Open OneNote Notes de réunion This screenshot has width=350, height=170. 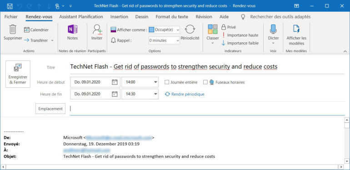click(73, 29)
